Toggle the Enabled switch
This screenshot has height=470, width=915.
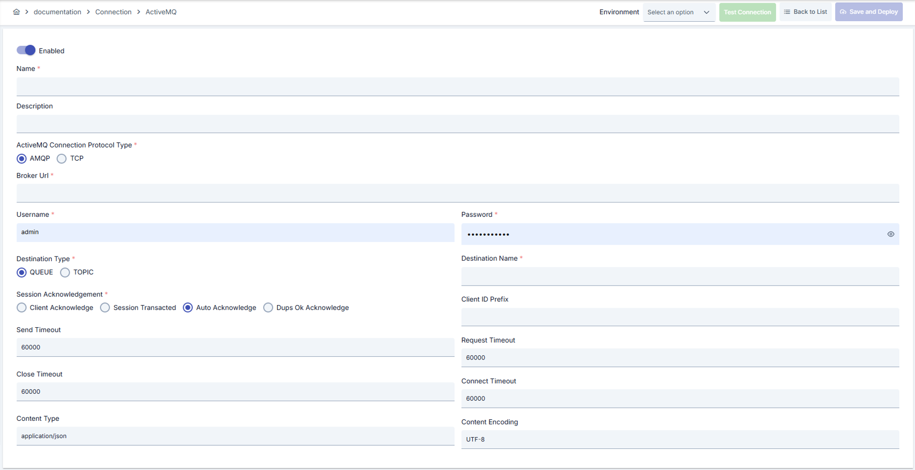pos(26,50)
